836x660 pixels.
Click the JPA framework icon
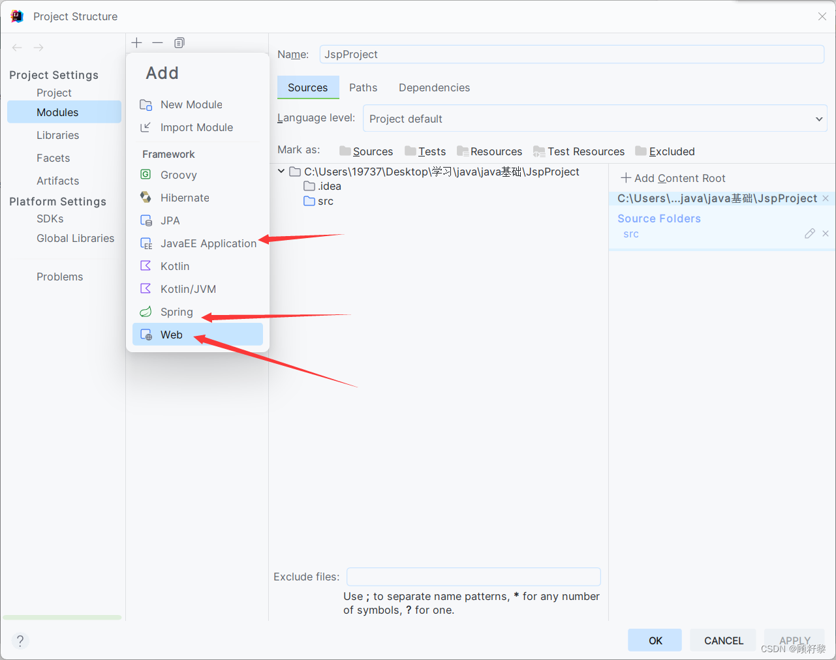pyautogui.click(x=146, y=220)
